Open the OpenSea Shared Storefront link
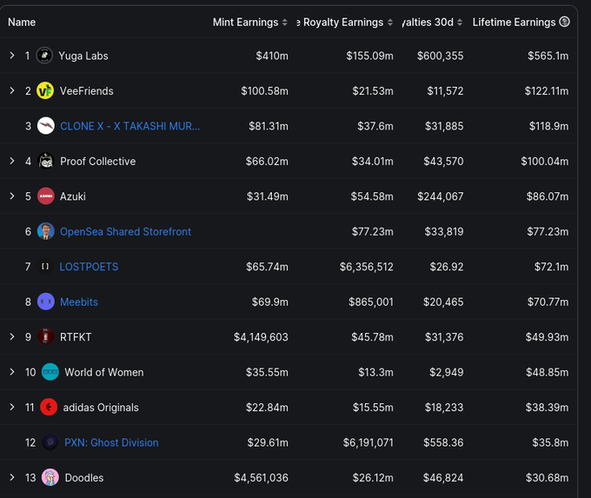Image resolution: width=591 pixels, height=498 pixels. [125, 231]
